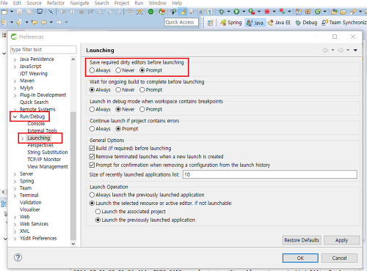
Task: Open the Run button dropdown arrow
Action: point(244,12)
